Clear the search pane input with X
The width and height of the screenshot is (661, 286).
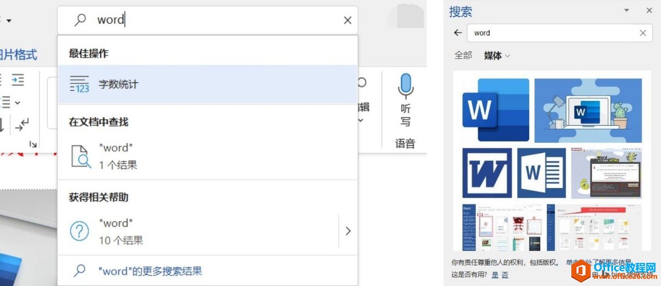pyautogui.click(x=642, y=33)
